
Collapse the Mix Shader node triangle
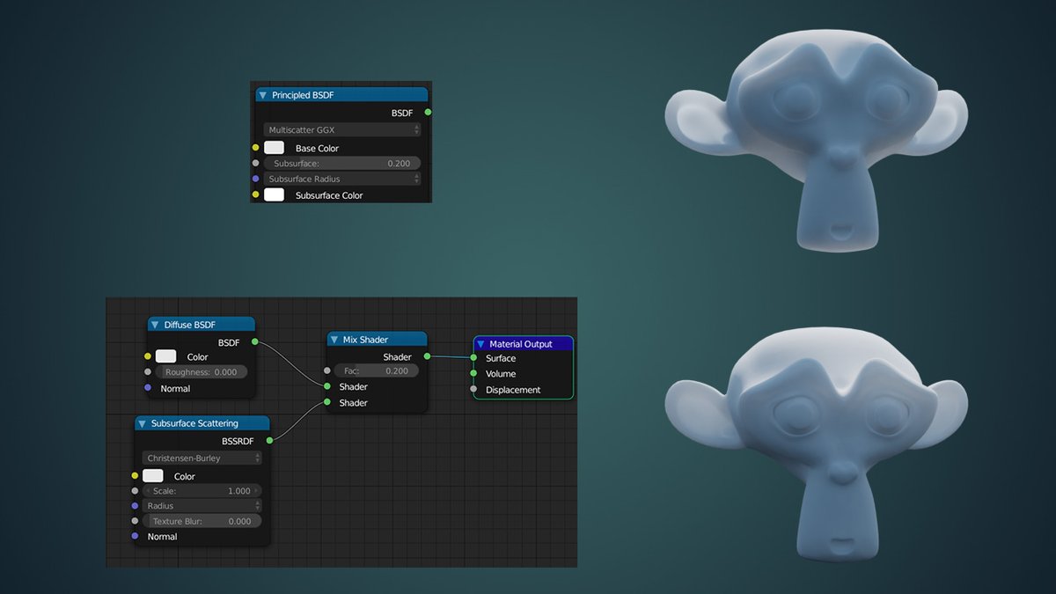334,340
